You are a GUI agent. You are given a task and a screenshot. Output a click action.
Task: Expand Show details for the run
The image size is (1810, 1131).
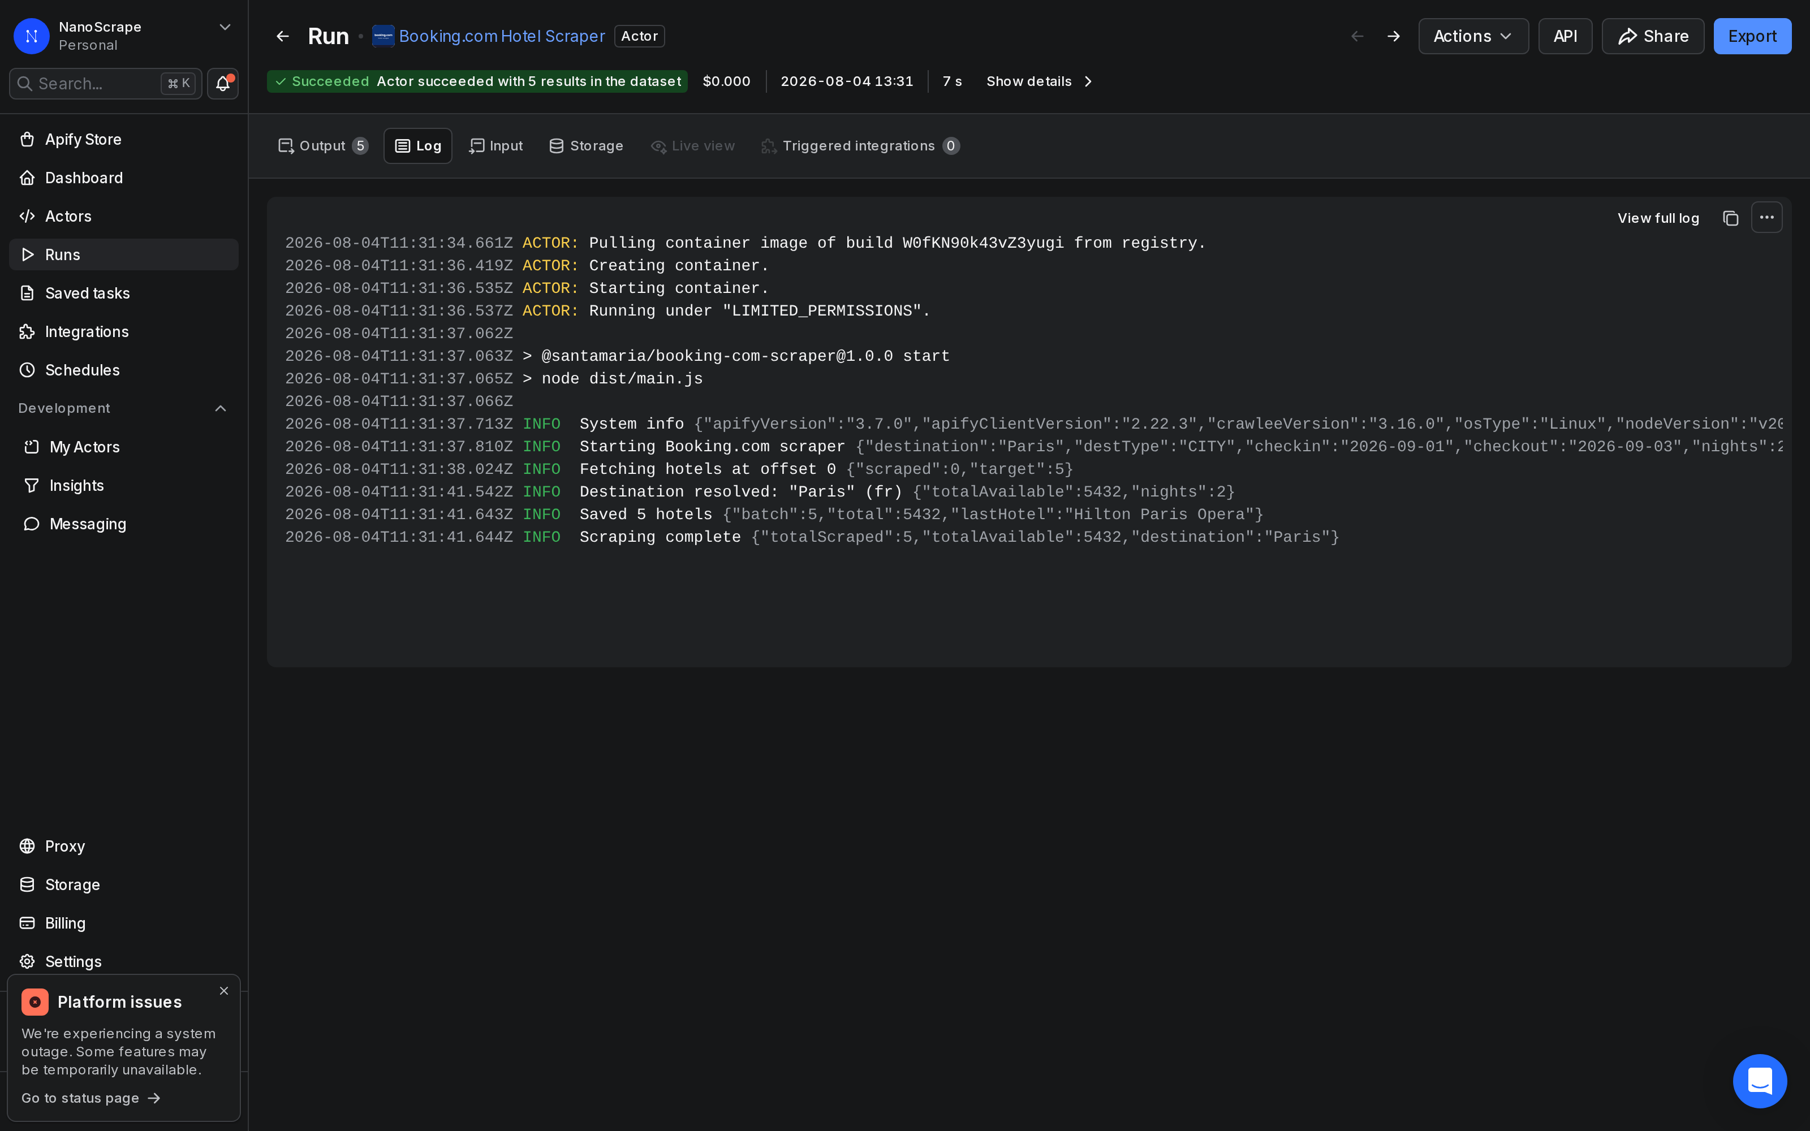point(1039,81)
